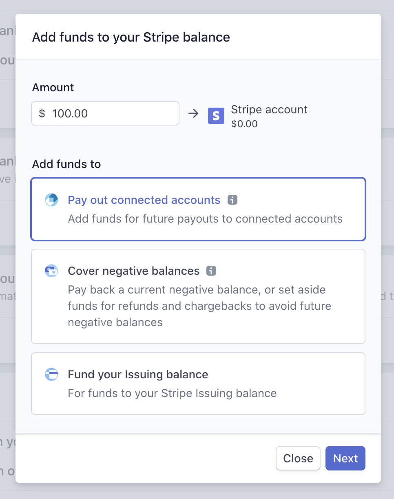Click 'Add funds for future payouts' description
This screenshot has height=499, width=394.
[x=205, y=219]
